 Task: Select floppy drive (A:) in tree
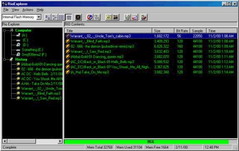pyautogui.click(x=24, y=35)
